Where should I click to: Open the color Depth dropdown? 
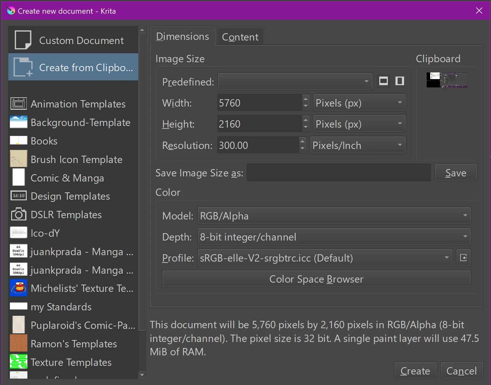(334, 237)
